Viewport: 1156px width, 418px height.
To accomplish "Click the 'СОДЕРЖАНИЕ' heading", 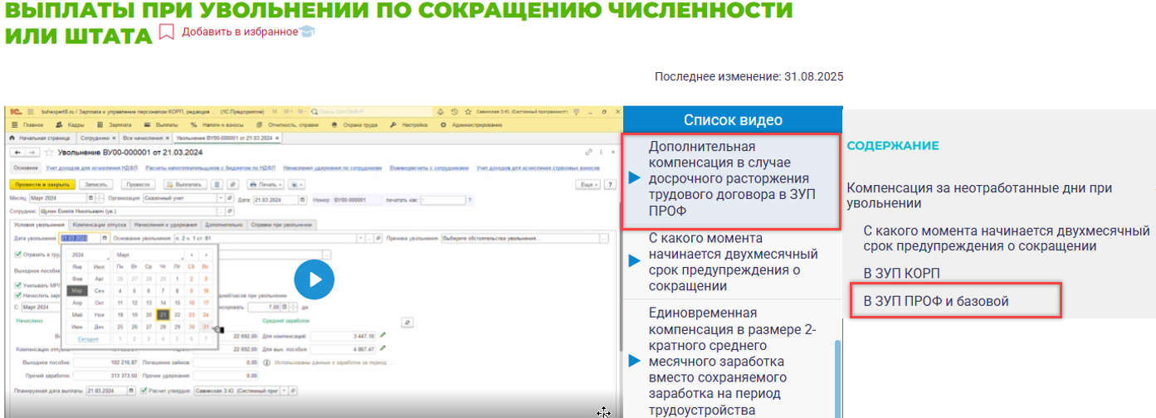I will coord(893,145).
